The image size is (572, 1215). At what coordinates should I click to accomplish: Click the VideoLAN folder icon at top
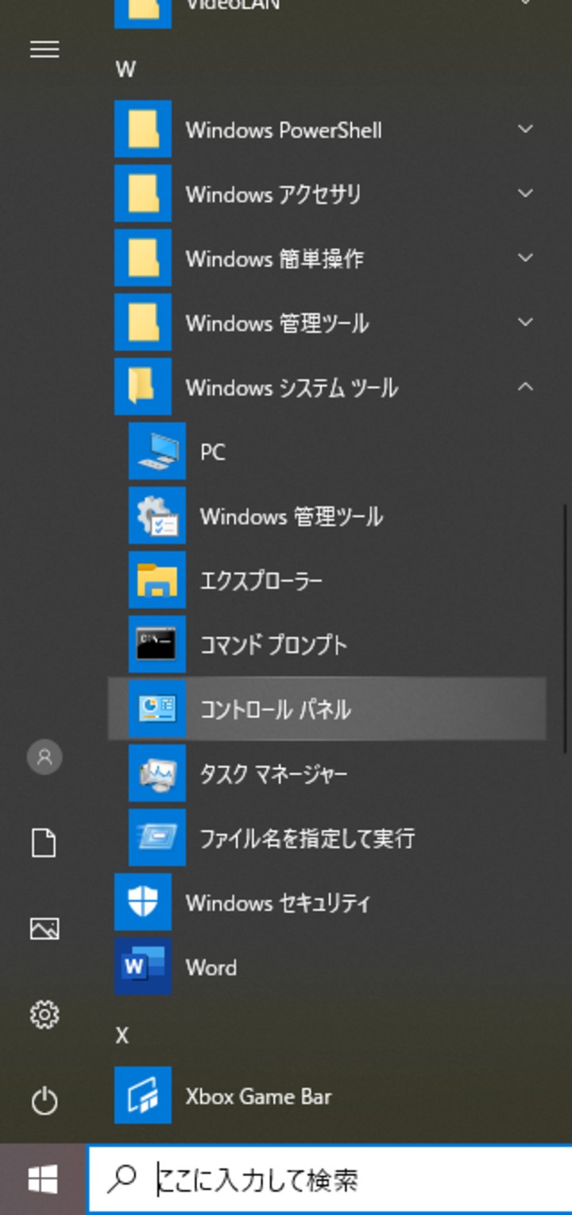coord(143,14)
